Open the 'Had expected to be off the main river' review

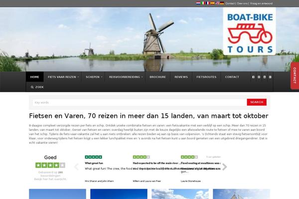[156, 163]
